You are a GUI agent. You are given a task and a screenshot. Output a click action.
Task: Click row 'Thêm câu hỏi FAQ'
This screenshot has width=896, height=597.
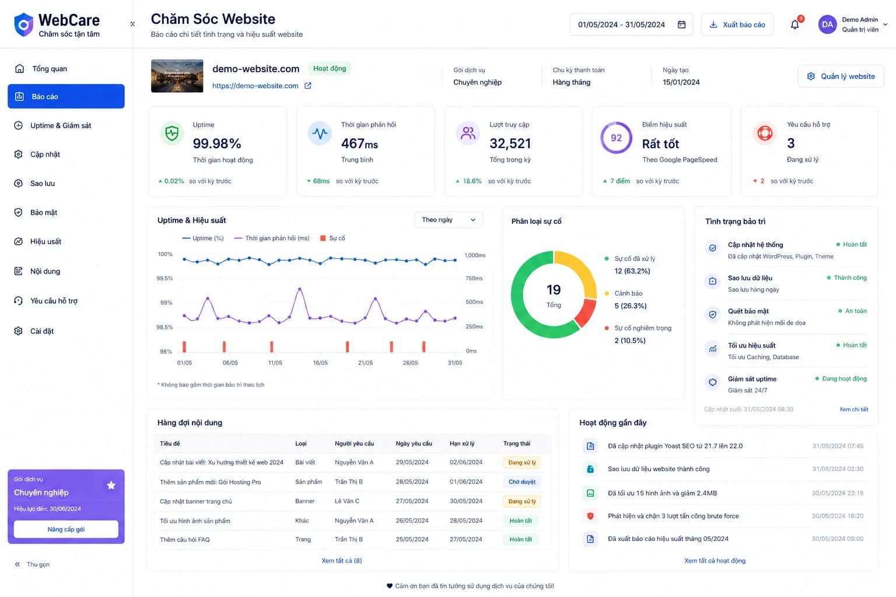(x=352, y=539)
